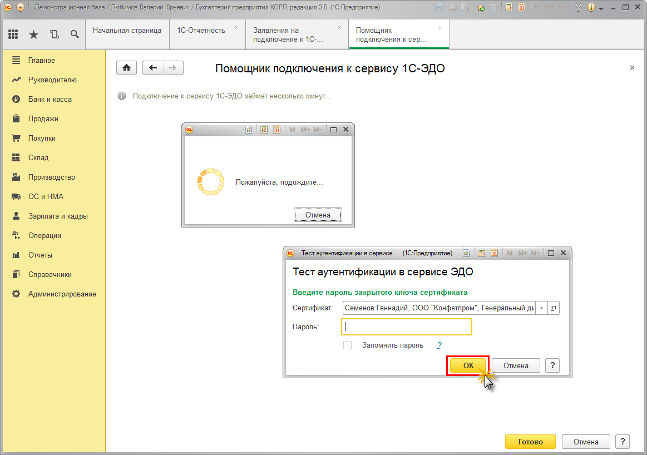Image resolution: width=647 pixels, height=455 pixels.
Task: Open the Продажи section
Action: tap(53, 119)
